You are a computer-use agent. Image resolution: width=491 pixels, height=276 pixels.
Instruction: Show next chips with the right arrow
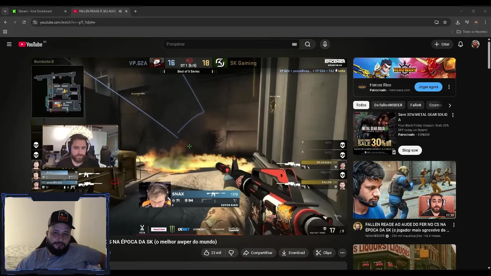[x=450, y=105]
